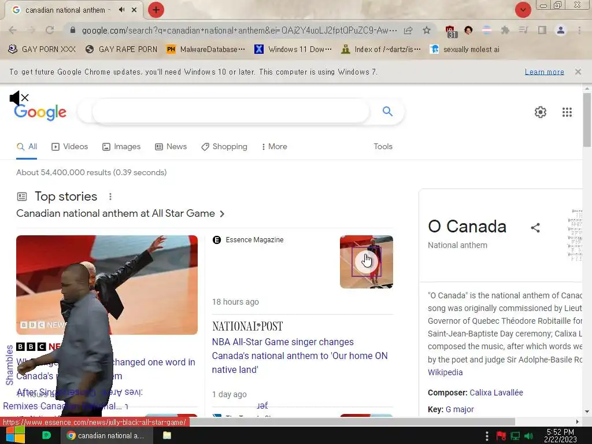
Task: Open National Post NBA All-Star singer article
Action: 299,356
